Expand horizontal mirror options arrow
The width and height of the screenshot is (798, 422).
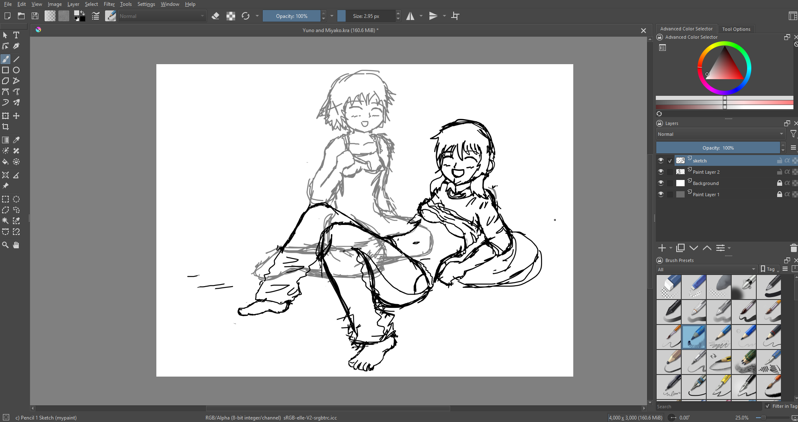(421, 16)
